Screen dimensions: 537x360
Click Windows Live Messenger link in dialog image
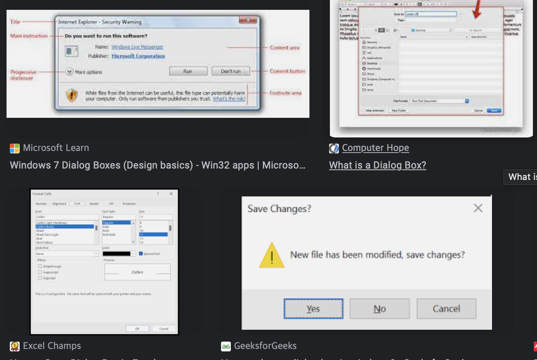tap(138, 47)
